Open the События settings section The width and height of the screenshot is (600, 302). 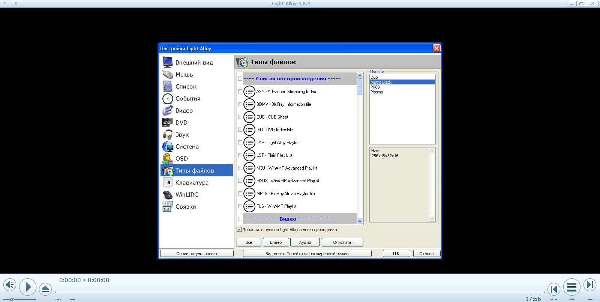click(196, 98)
